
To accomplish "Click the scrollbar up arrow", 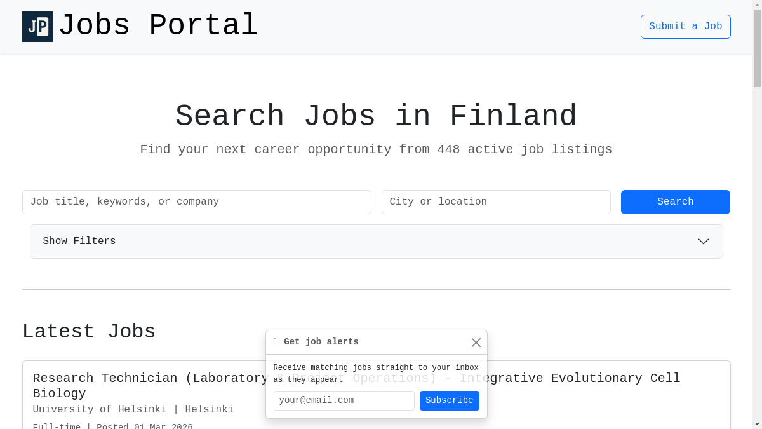I will 757,5.
